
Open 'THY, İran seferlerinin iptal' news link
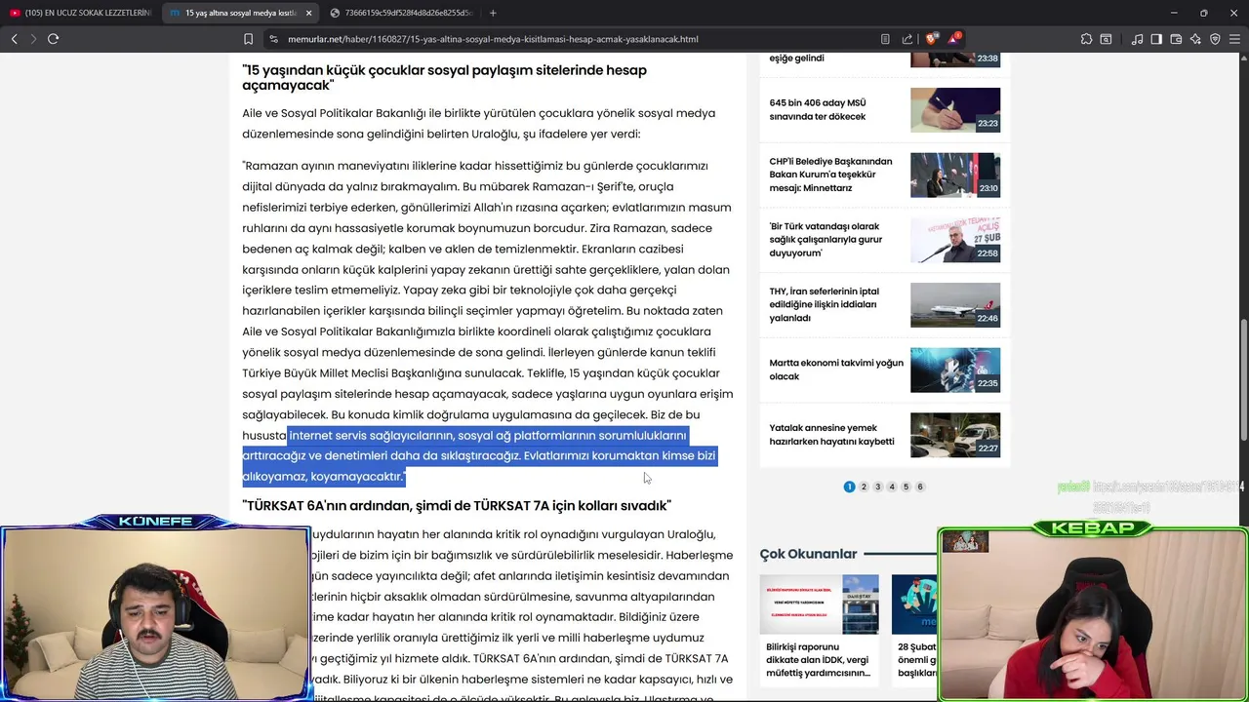(x=825, y=304)
